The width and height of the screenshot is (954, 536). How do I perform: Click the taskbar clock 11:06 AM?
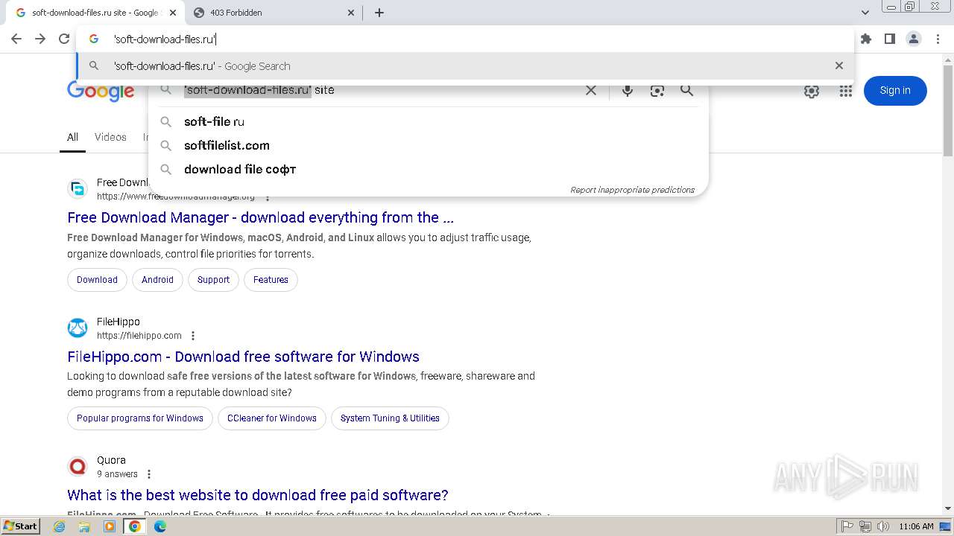pos(916,526)
